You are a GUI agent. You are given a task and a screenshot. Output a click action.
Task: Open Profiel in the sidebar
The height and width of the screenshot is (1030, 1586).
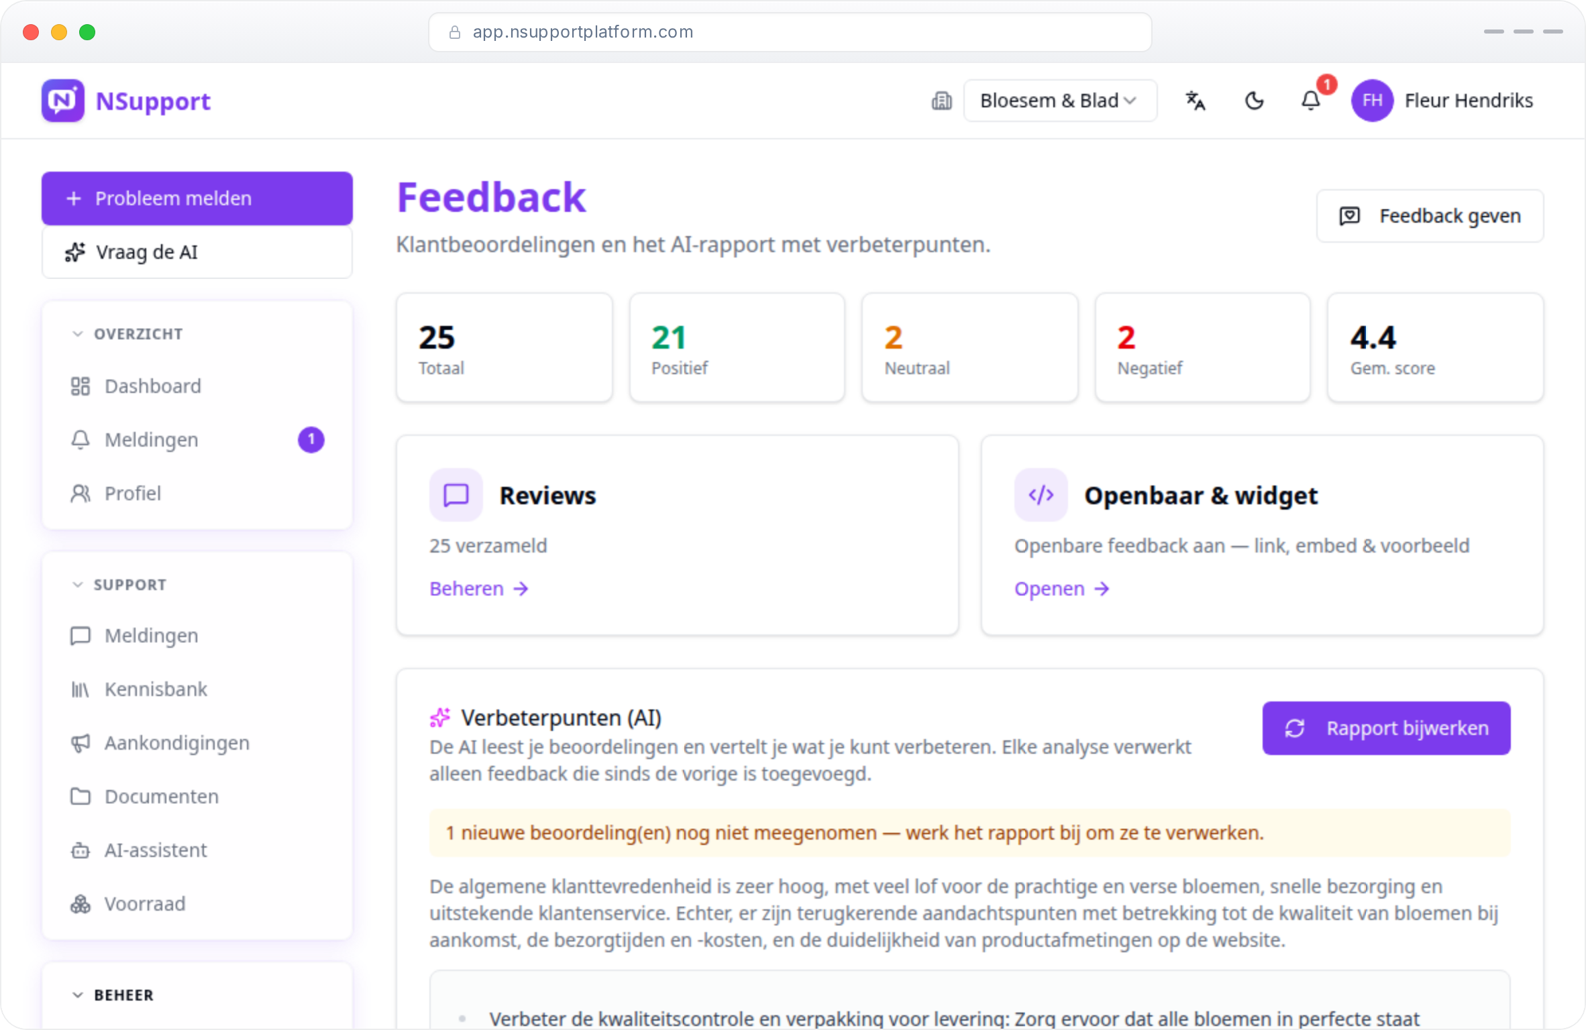(197, 494)
